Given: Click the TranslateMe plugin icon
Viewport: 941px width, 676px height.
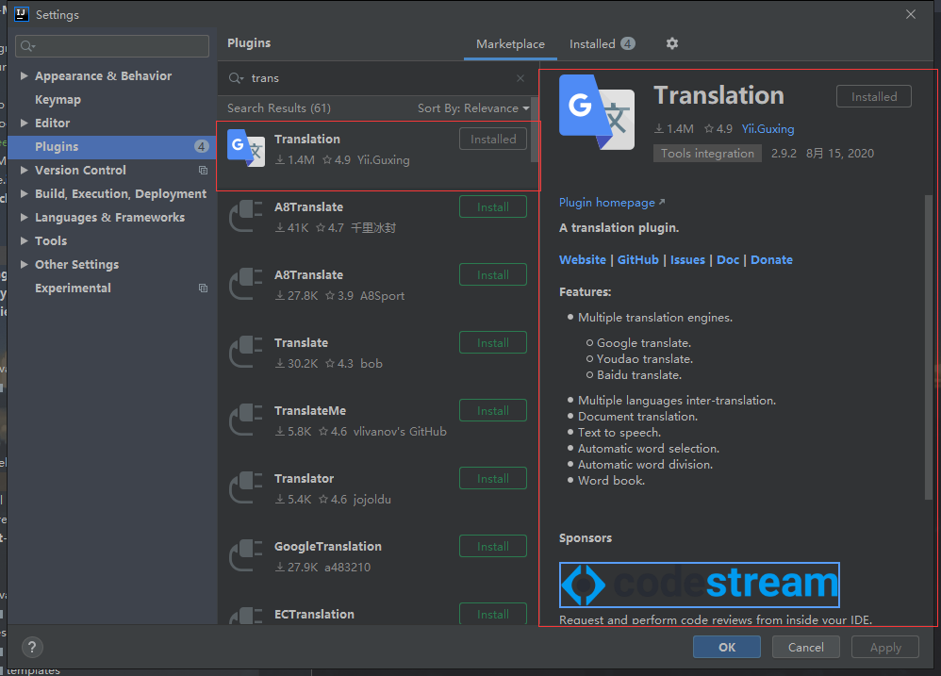Looking at the screenshot, I should click(x=246, y=420).
